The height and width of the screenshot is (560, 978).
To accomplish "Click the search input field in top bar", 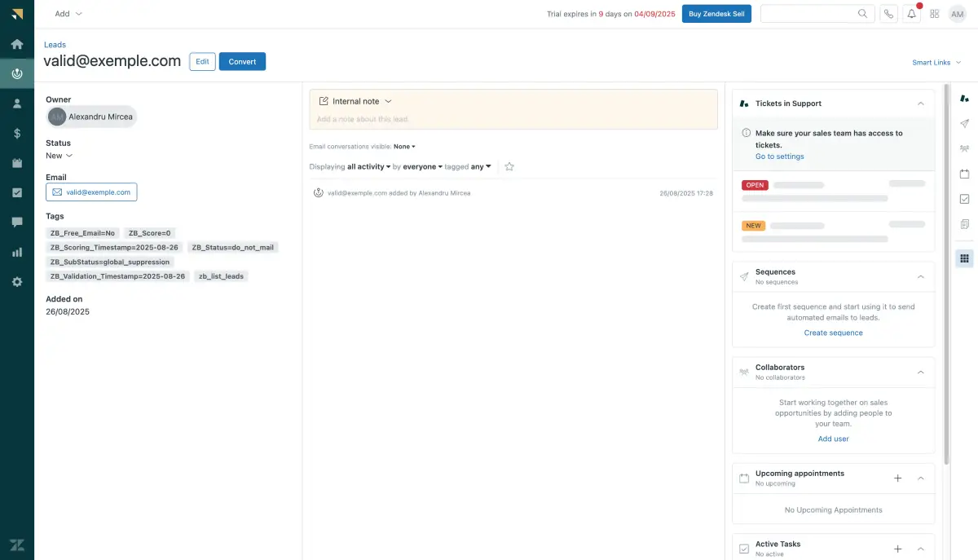I will point(815,13).
